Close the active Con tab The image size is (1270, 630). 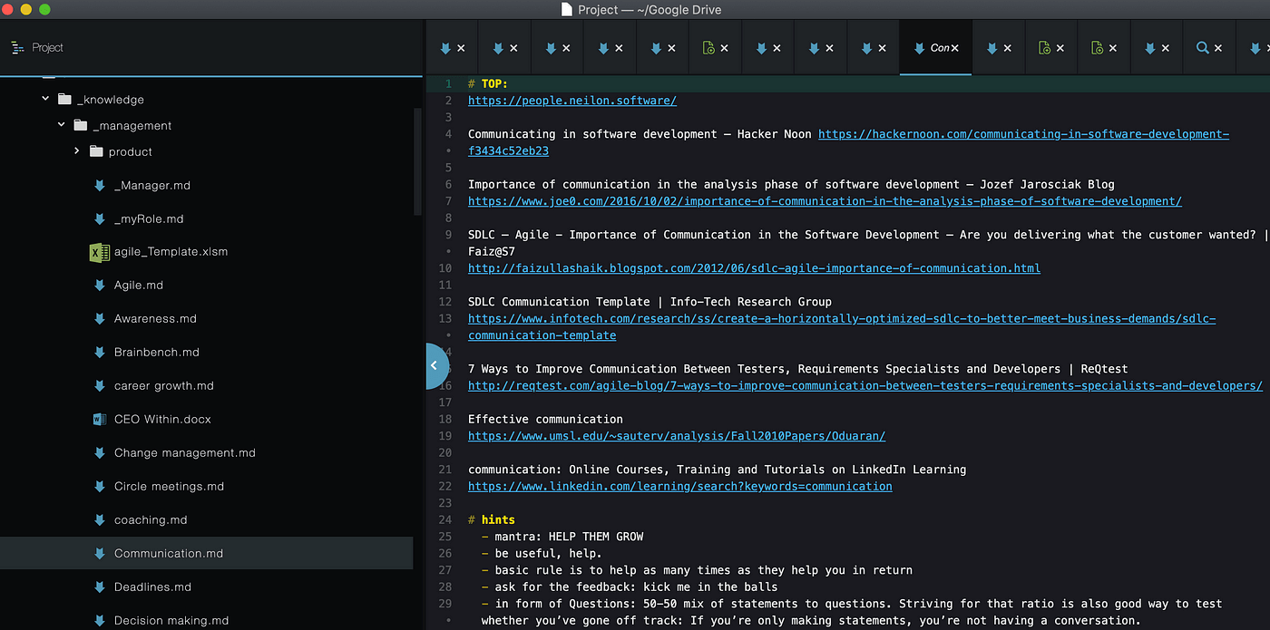[954, 48]
